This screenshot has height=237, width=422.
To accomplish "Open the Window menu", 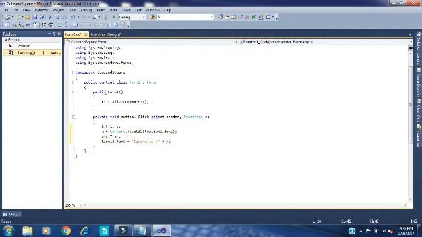I will tap(152, 10).
